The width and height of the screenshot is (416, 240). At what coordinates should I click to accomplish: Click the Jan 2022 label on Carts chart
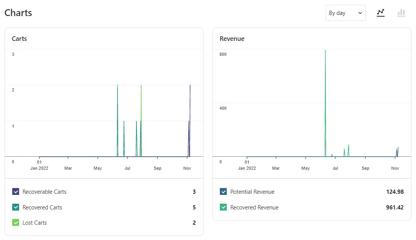pyautogui.click(x=39, y=168)
